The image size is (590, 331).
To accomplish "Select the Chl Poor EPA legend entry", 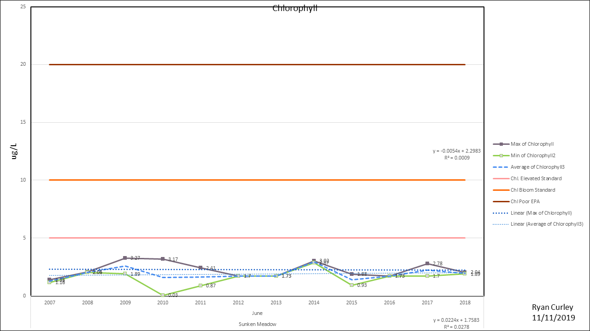I will tap(525, 201).
